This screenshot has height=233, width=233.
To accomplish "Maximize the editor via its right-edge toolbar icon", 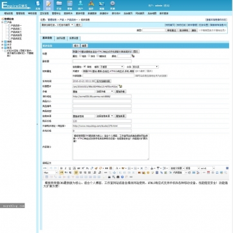I will click(x=227, y=169).
